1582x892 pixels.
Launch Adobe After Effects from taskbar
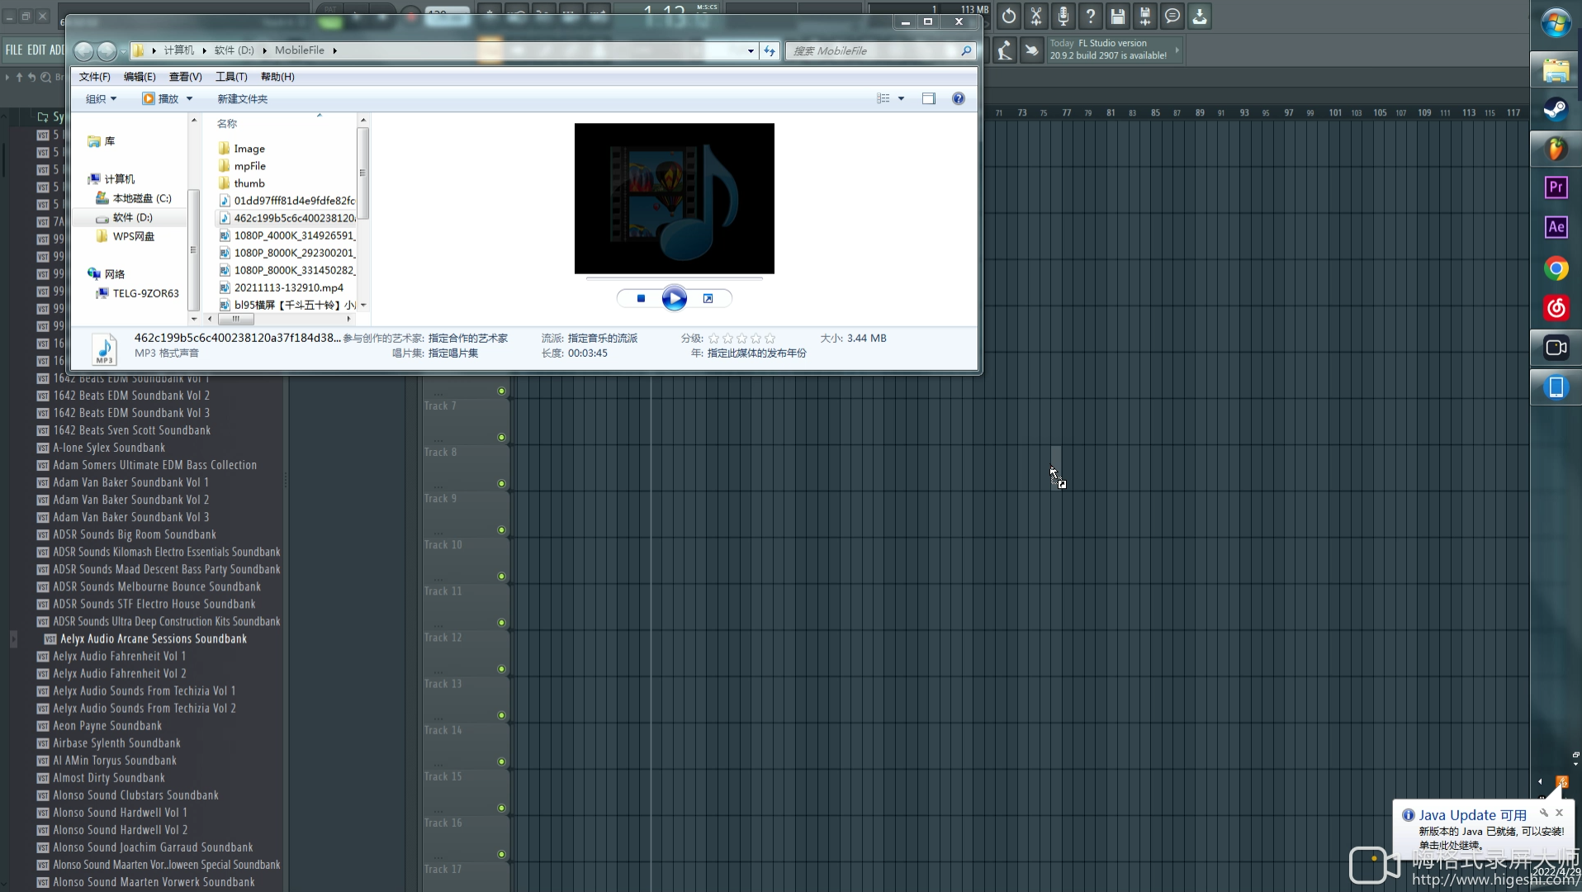tap(1556, 227)
